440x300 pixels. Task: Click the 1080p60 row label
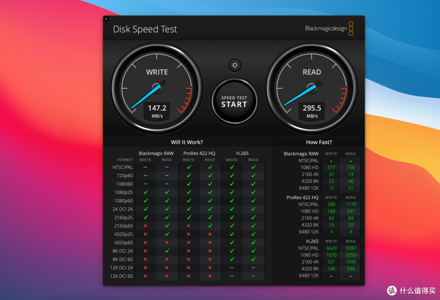click(123, 201)
